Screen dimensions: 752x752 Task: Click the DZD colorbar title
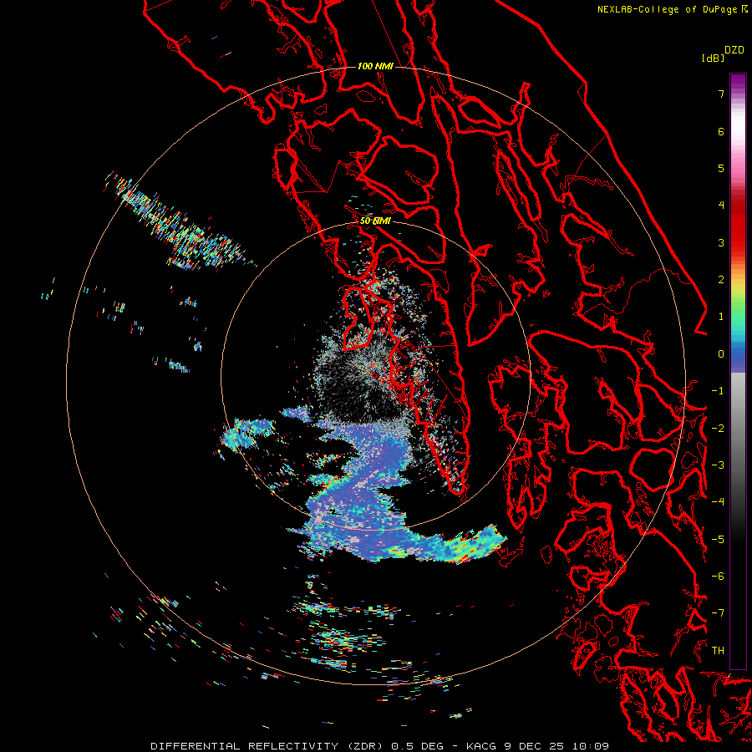tap(734, 50)
